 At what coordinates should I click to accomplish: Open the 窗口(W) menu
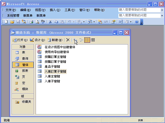(x=85, y=10)
